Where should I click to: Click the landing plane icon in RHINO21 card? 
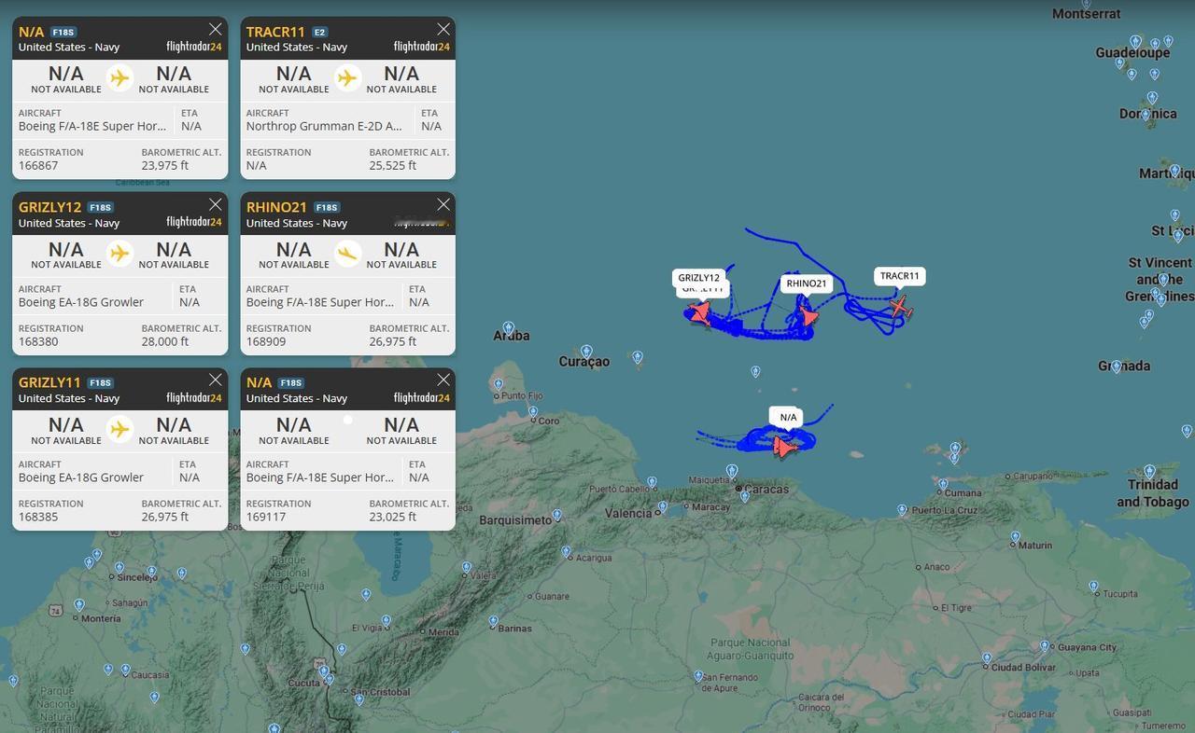pos(347,253)
